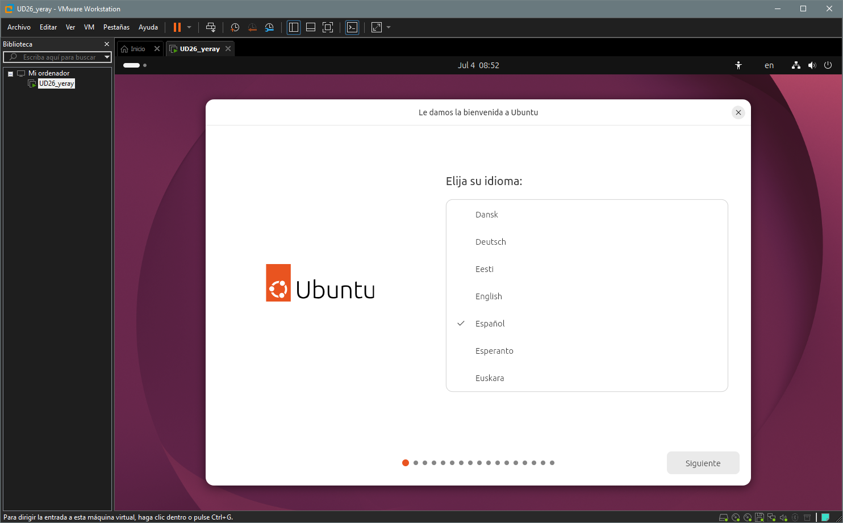Click the send Ctrl+Alt+Del icon
Image resolution: width=843 pixels, height=523 pixels.
tap(211, 27)
